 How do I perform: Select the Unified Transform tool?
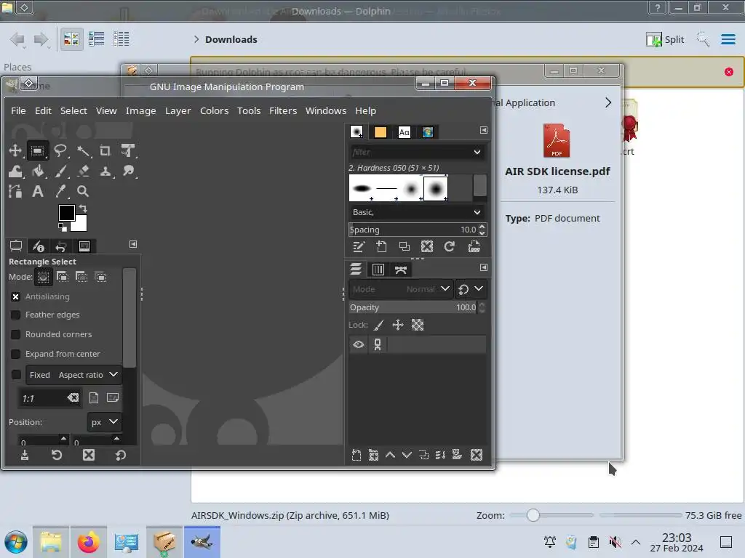click(128, 151)
